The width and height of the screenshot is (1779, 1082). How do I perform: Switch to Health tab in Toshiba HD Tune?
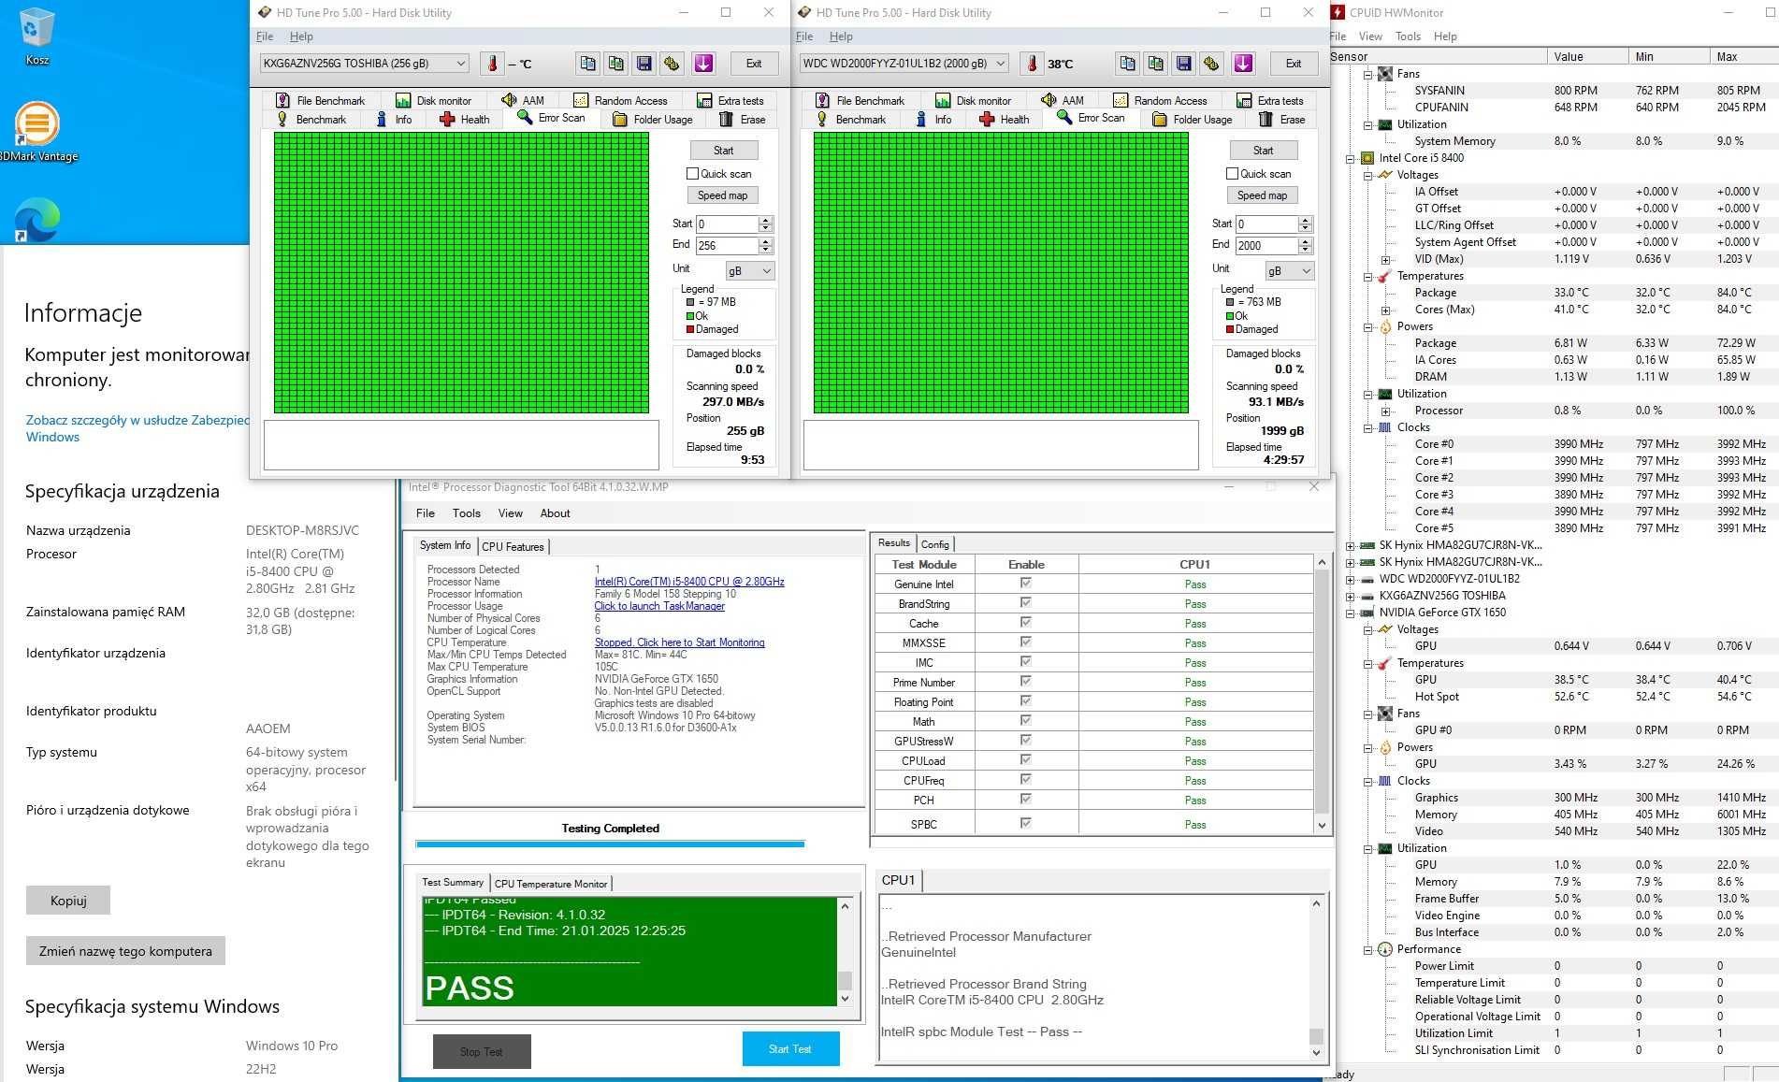tap(464, 119)
